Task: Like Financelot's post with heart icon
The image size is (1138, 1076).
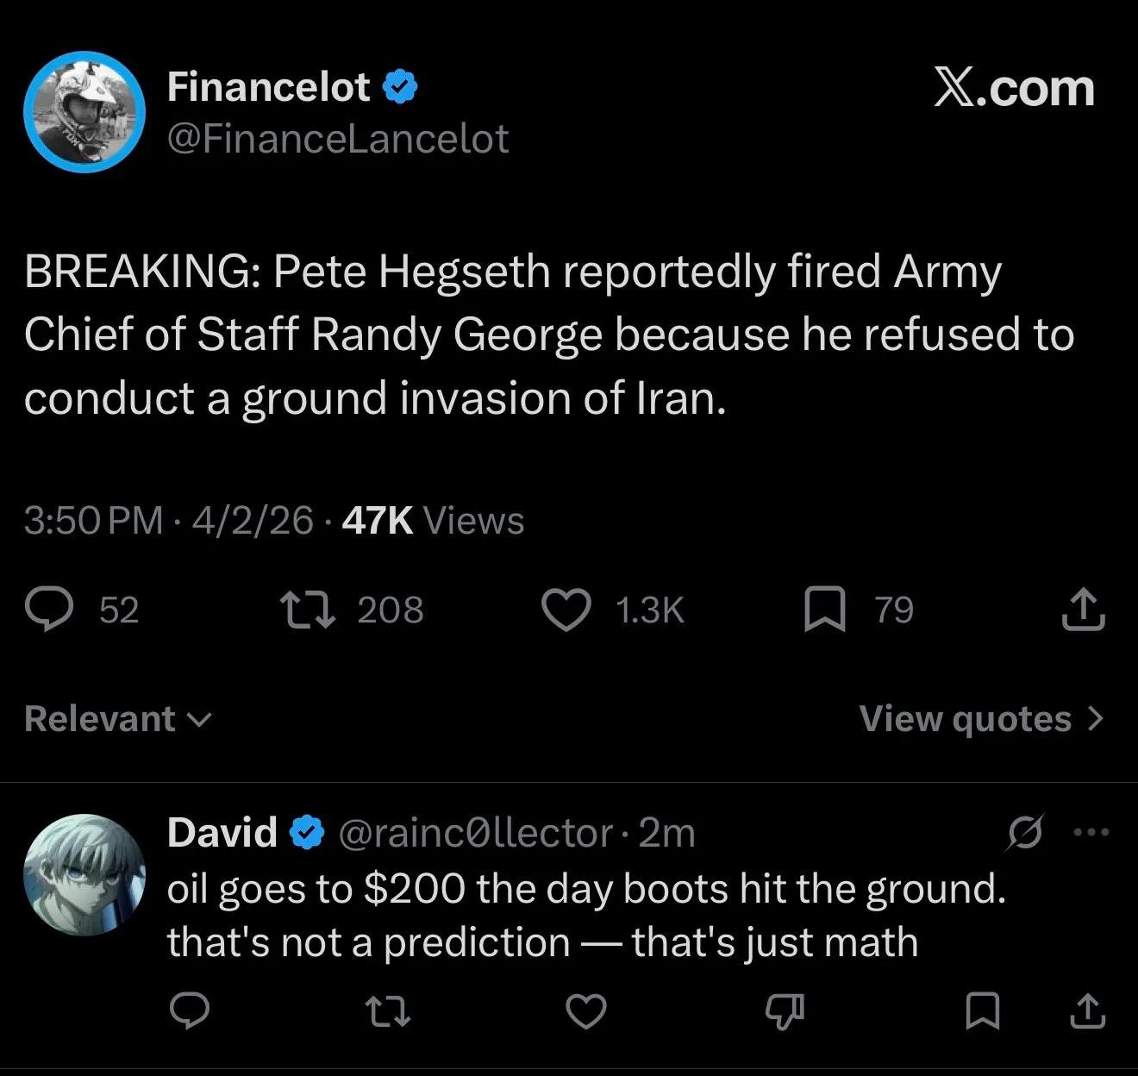Action: point(566,610)
